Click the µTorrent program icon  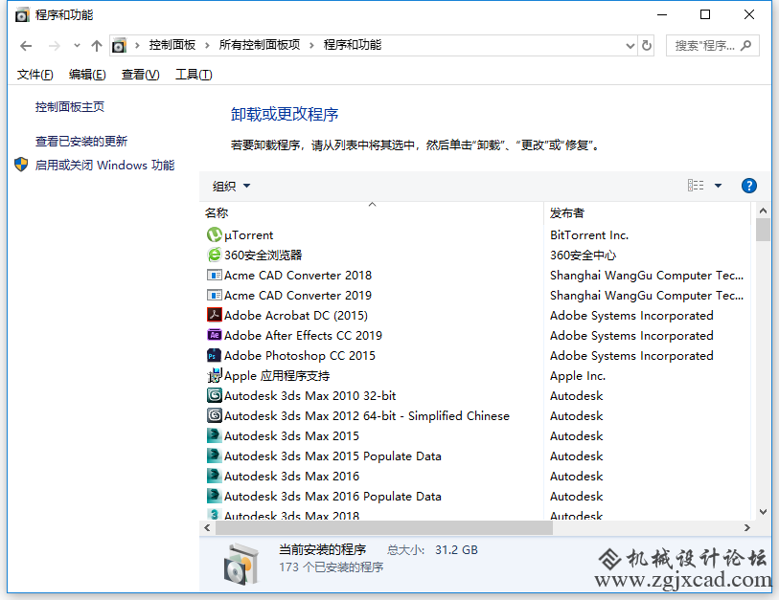click(214, 234)
